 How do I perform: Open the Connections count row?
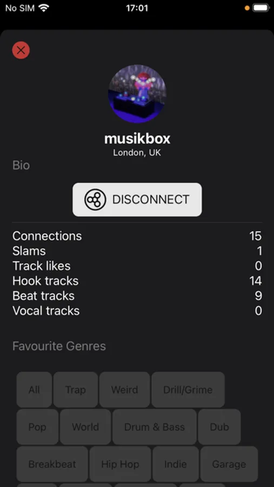click(137, 236)
